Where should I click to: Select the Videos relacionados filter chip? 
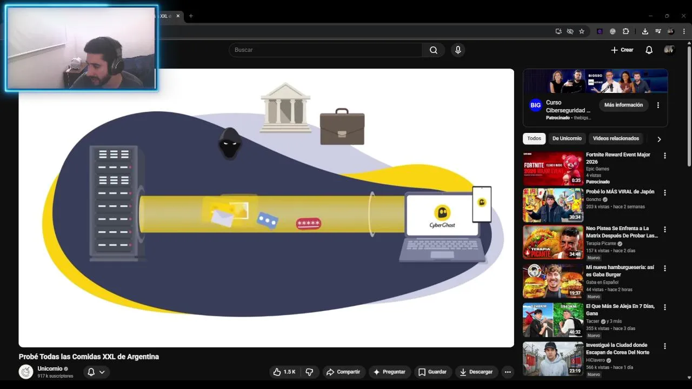616,138
